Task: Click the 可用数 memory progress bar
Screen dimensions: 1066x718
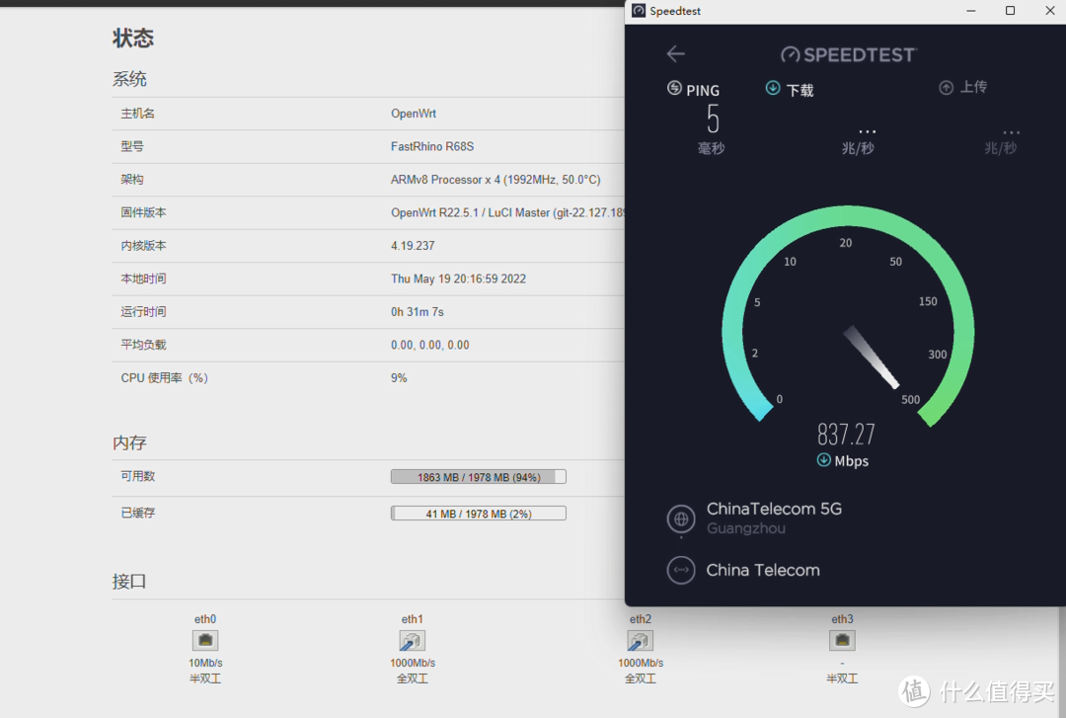Action: click(x=479, y=477)
